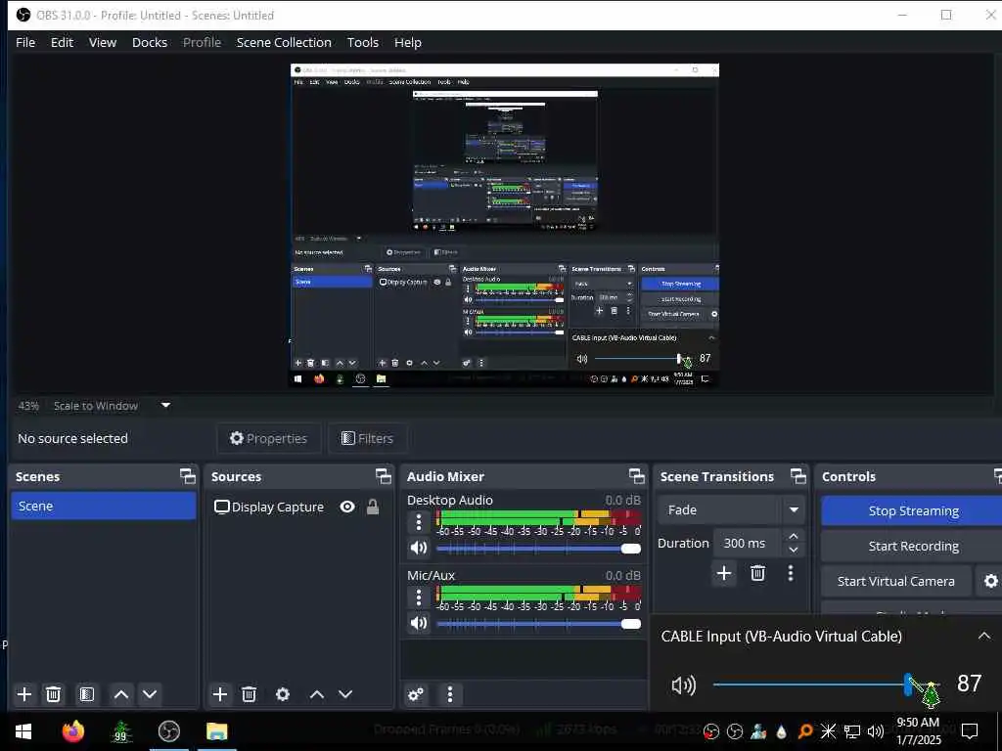Viewport: 1002px width, 751px height.
Task: Open Virtual Camera settings gear
Action: point(990,581)
